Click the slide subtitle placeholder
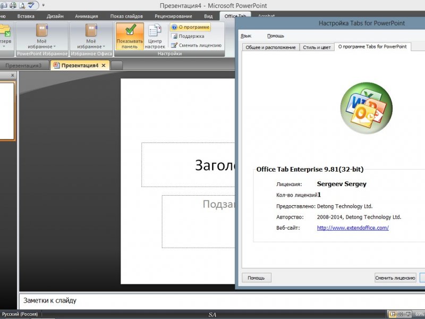Viewport: 425px width, 319px height. (x=198, y=221)
